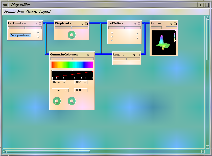Open the Hue channel dropdown

click(60, 90)
